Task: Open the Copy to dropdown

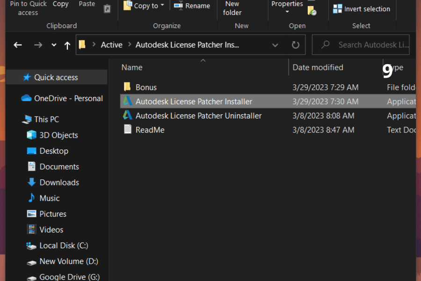Action: pos(144,6)
